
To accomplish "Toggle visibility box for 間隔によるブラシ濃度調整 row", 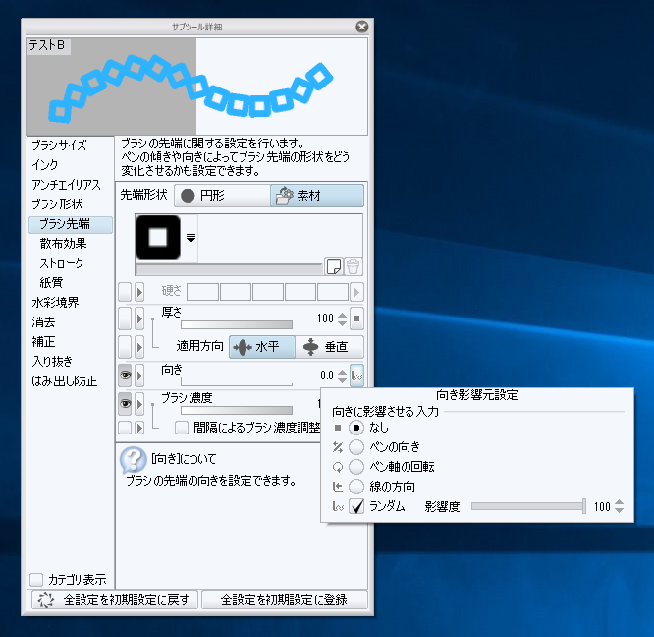I will click(125, 428).
